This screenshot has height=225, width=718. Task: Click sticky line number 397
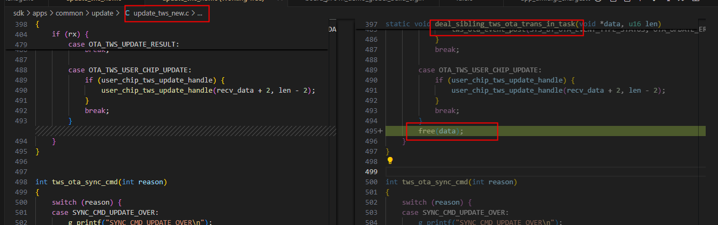click(x=372, y=25)
